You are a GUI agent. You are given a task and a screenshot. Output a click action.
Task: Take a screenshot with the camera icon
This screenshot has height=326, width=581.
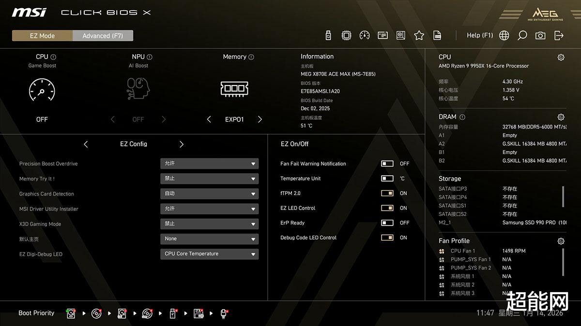pos(540,35)
